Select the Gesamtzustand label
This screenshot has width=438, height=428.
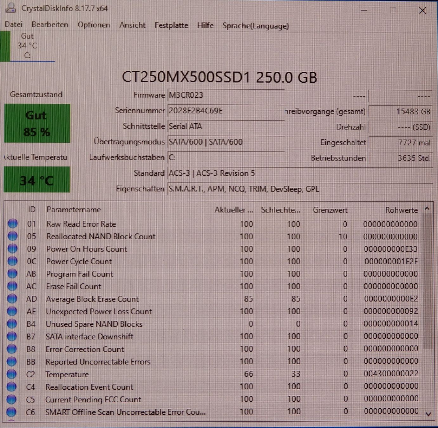click(x=36, y=94)
